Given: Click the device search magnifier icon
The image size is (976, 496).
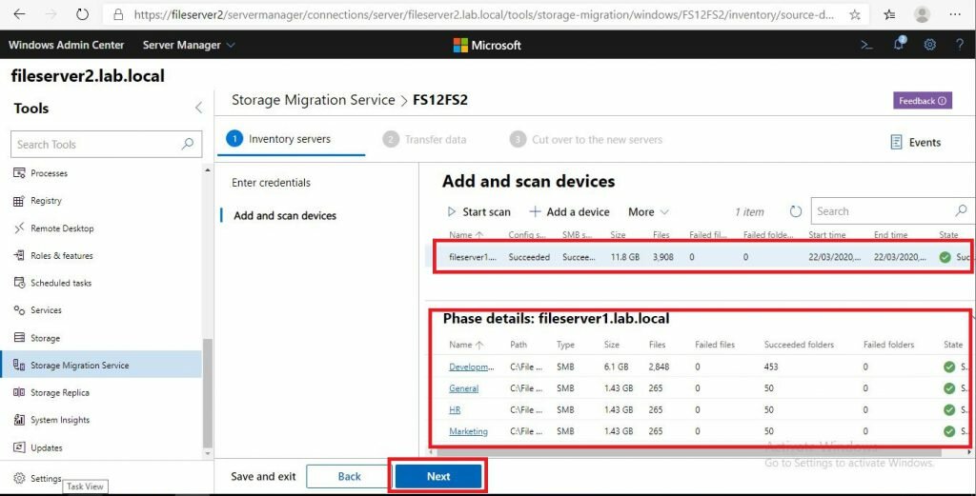Looking at the screenshot, I should 961,210.
